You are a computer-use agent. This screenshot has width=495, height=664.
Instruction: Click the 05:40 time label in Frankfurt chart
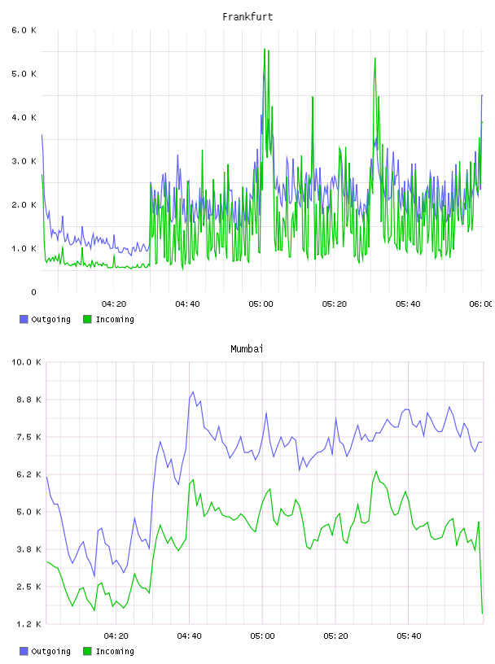[408, 304]
